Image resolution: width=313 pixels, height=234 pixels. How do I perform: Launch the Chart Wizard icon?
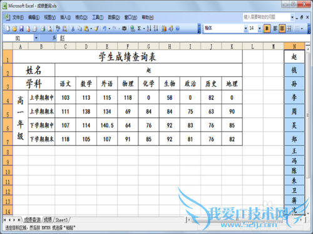tap(164, 29)
